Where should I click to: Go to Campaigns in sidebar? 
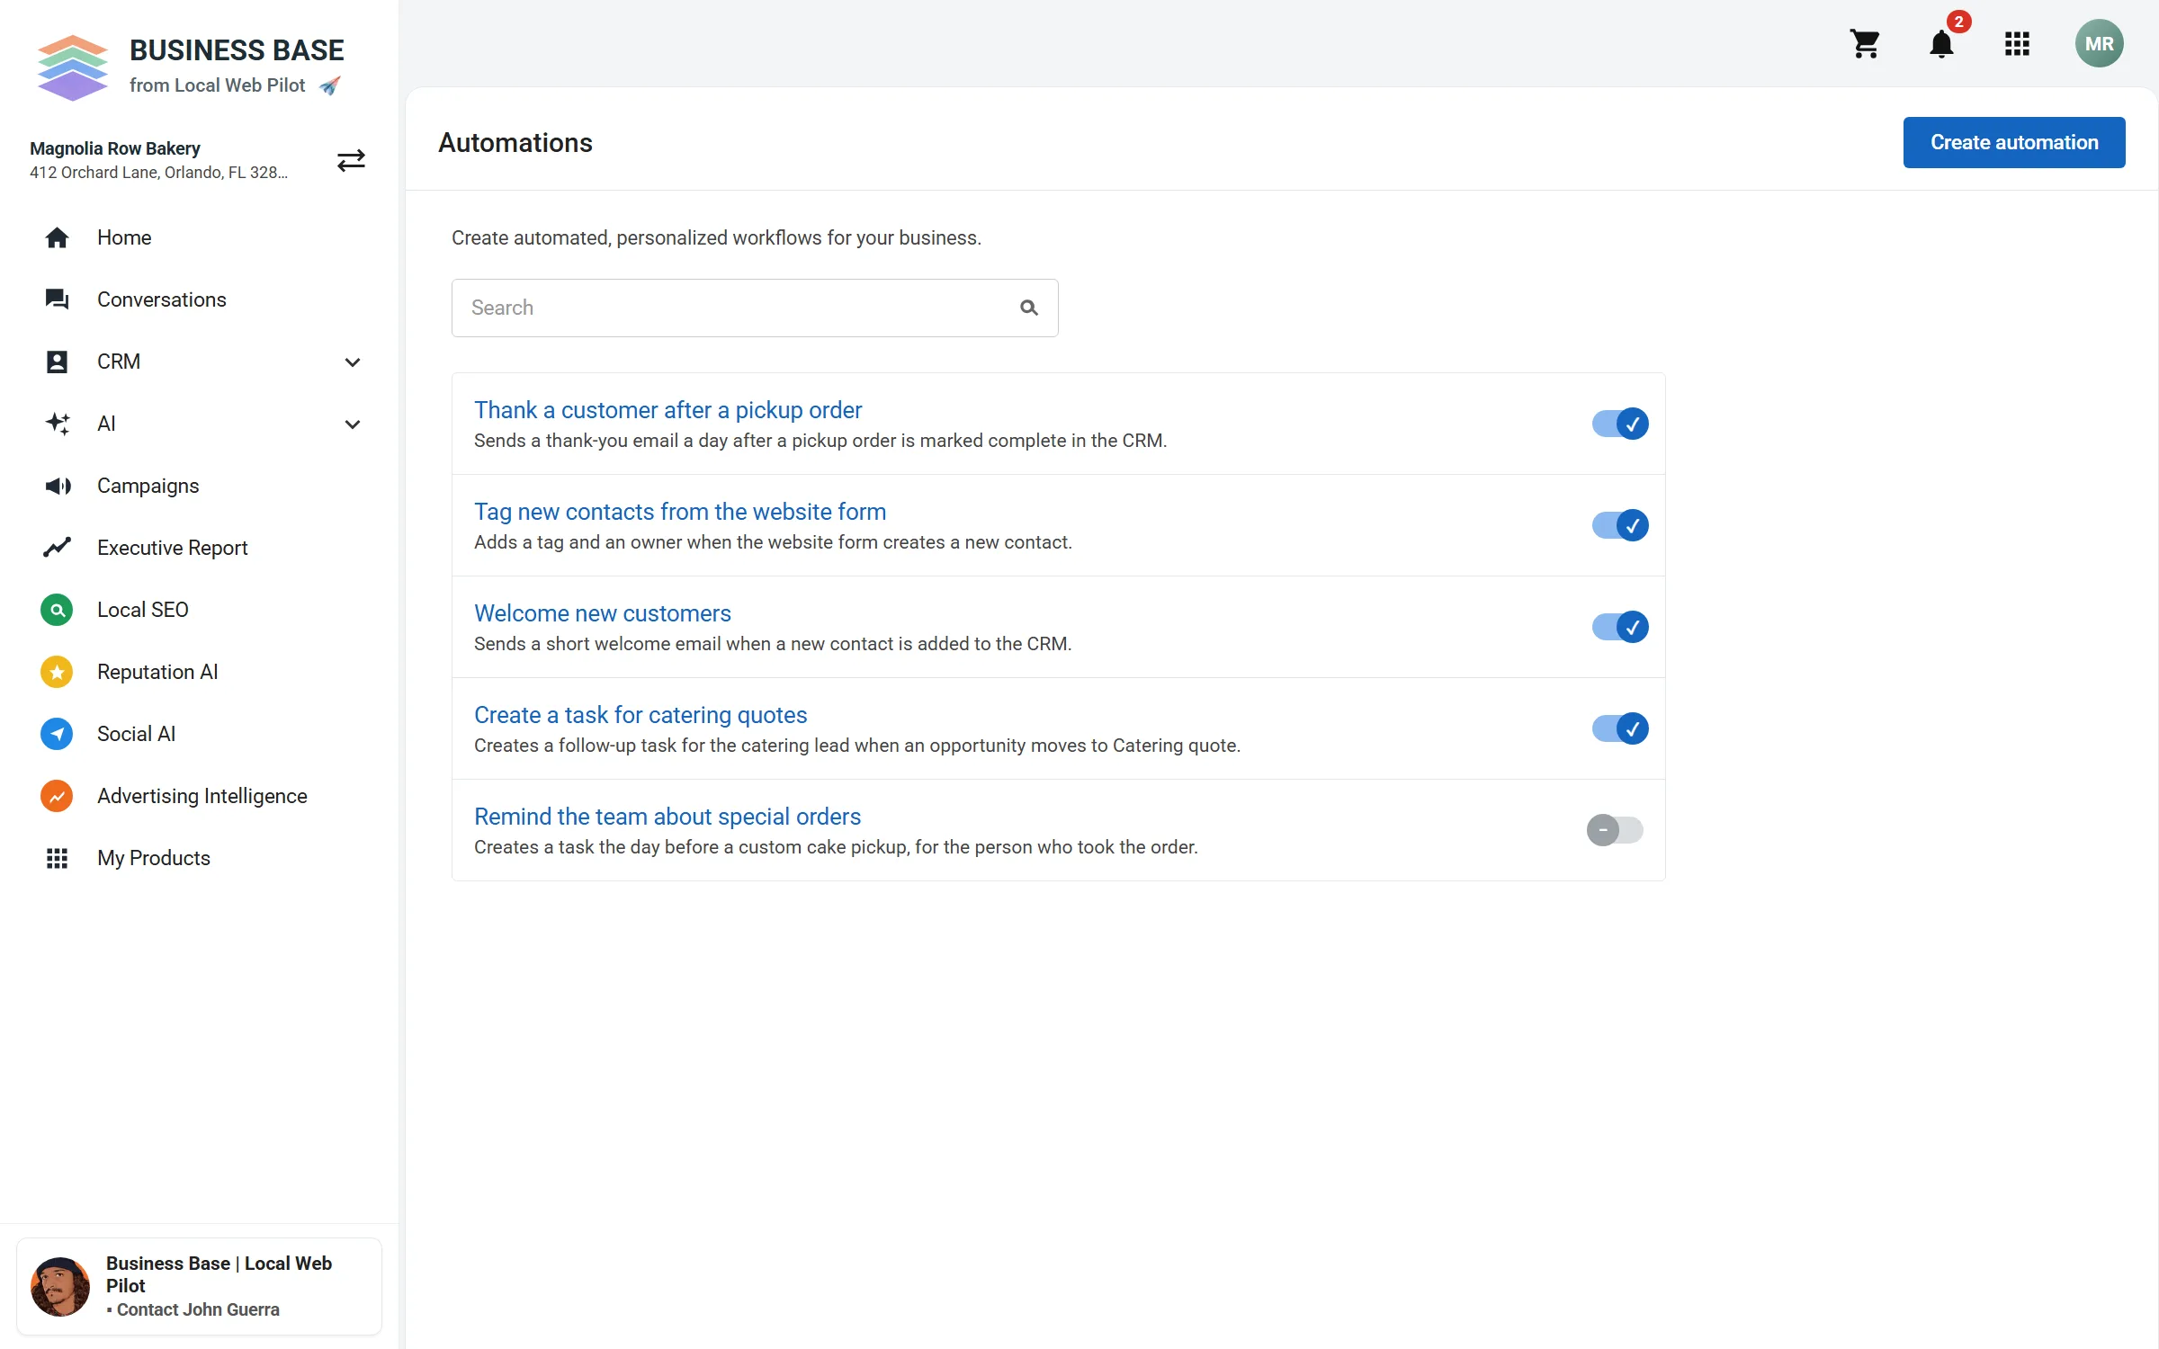click(x=148, y=486)
